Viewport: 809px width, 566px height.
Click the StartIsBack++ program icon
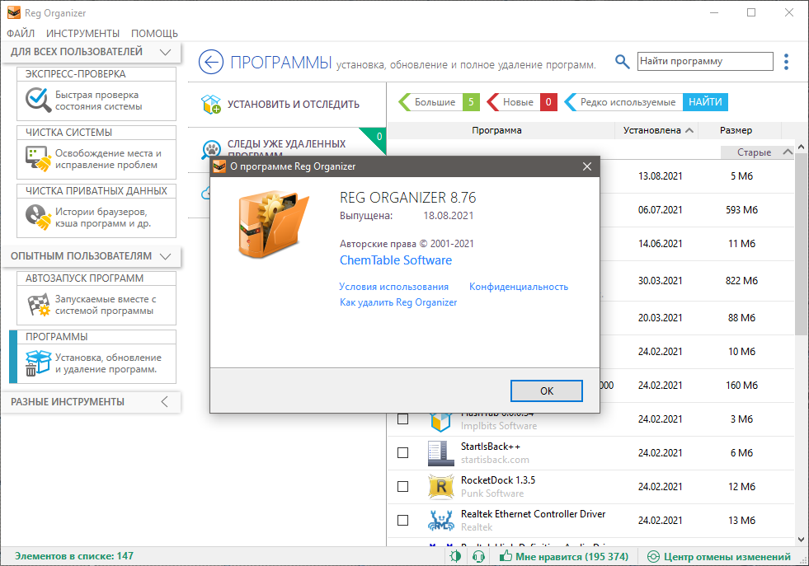pos(440,453)
